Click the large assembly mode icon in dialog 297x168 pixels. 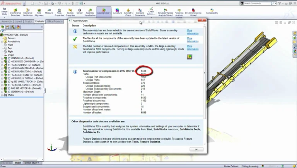coord(189,57)
